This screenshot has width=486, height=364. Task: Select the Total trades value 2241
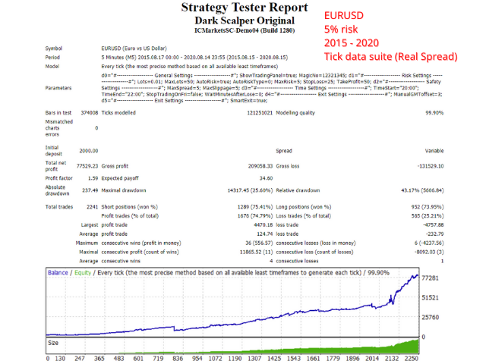tap(92, 207)
